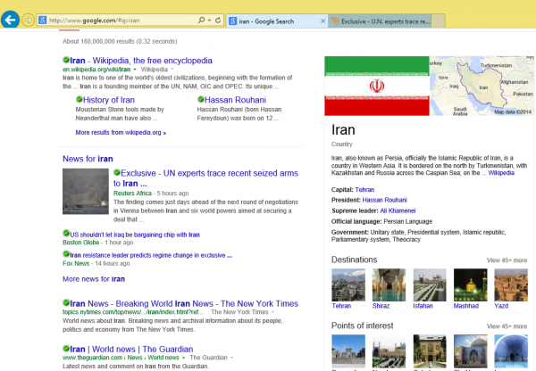Screen dimensions: 536x371
Task: Open Iran resistance leader predicts regime change article
Action: pyautogui.click(x=151, y=255)
